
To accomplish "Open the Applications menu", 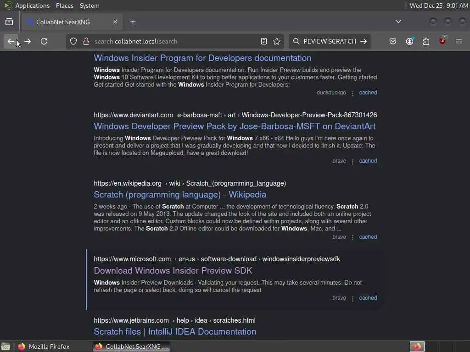I will coord(33,5).
